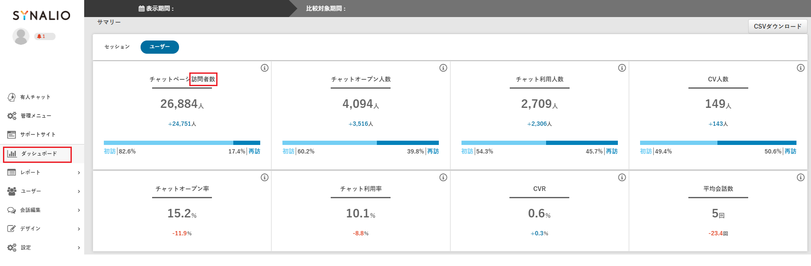Expand the レポート submenu chevron
The width and height of the screenshot is (811, 266).
click(x=79, y=173)
